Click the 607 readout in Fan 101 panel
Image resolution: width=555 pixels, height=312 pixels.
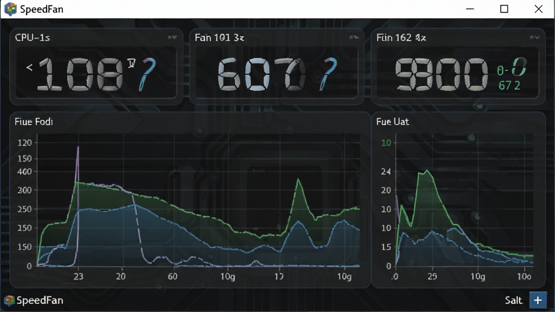pyautogui.click(x=261, y=75)
